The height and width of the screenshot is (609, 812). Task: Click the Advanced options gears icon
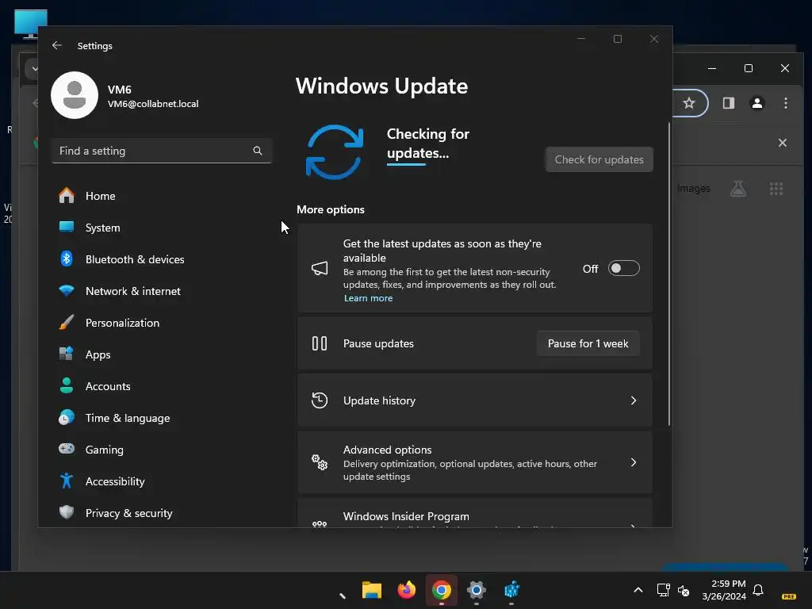pyautogui.click(x=320, y=462)
